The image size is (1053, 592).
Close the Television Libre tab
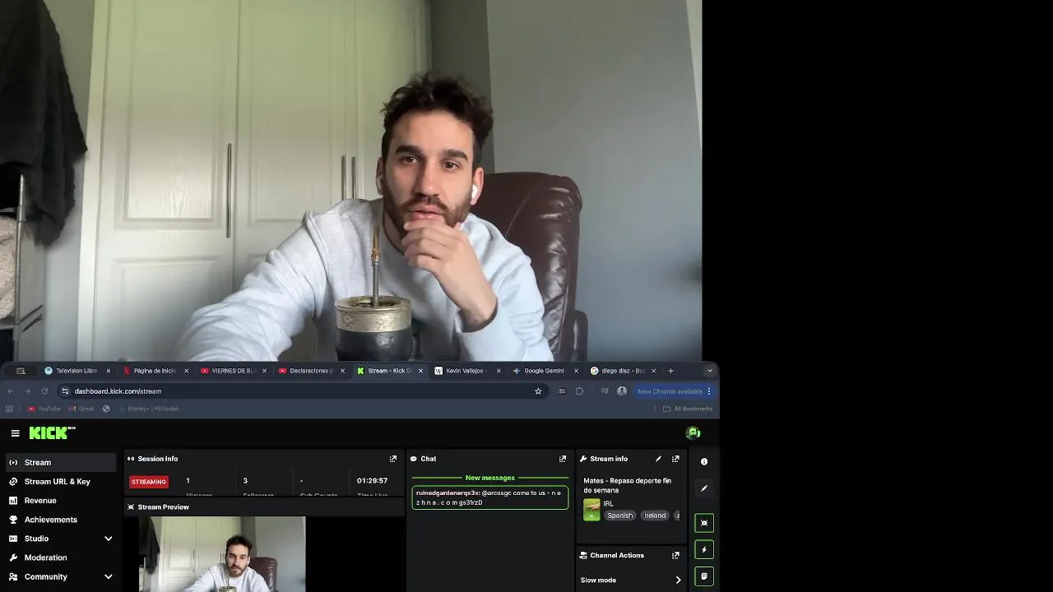[108, 371]
